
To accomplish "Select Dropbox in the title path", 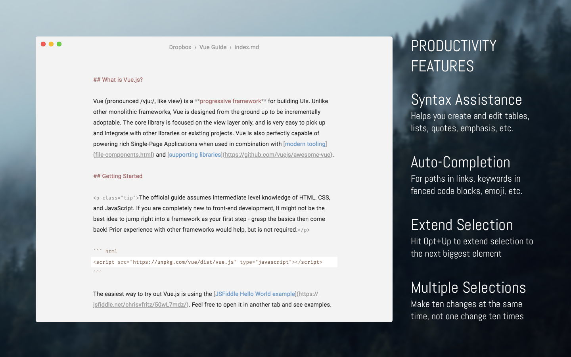I will pyautogui.click(x=180, y=47).
